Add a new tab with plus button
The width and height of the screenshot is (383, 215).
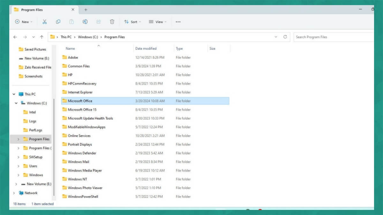[x=86, y=10]
